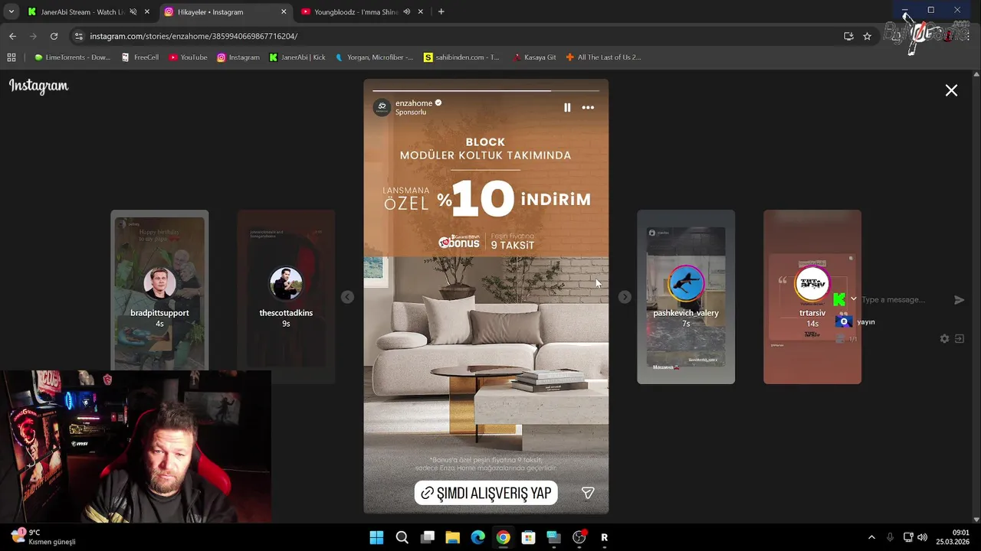Image resolution: width=981 pixels, height=551 pixels.
Task: Open the Windows Start menu
Action: (x=376, y=537)
